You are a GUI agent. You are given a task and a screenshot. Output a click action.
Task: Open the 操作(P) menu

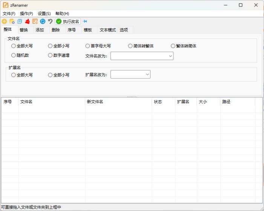[x=26, y=14]
